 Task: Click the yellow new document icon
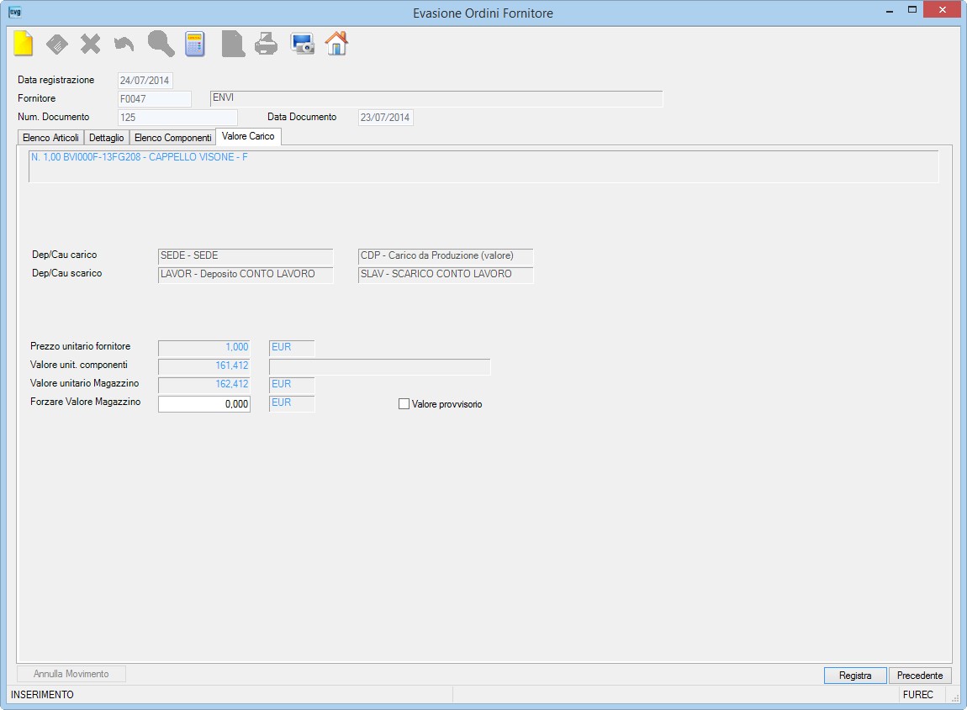[x=24, y=44]
